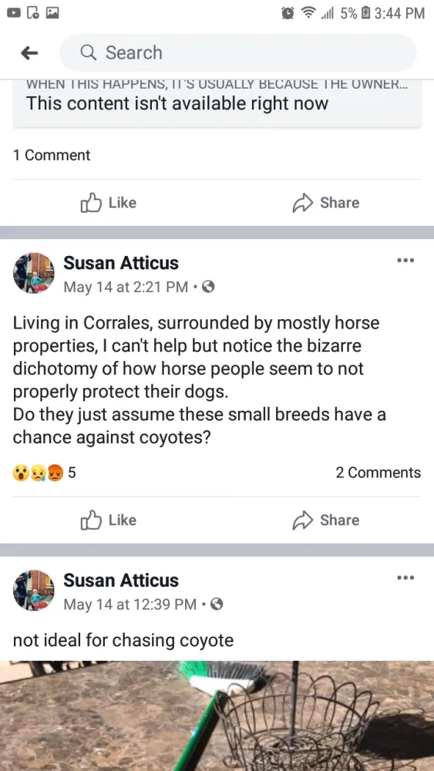Like the Corrales horse properties post
Viewport: 434px width, 771px height.
(x=108, y=520)
